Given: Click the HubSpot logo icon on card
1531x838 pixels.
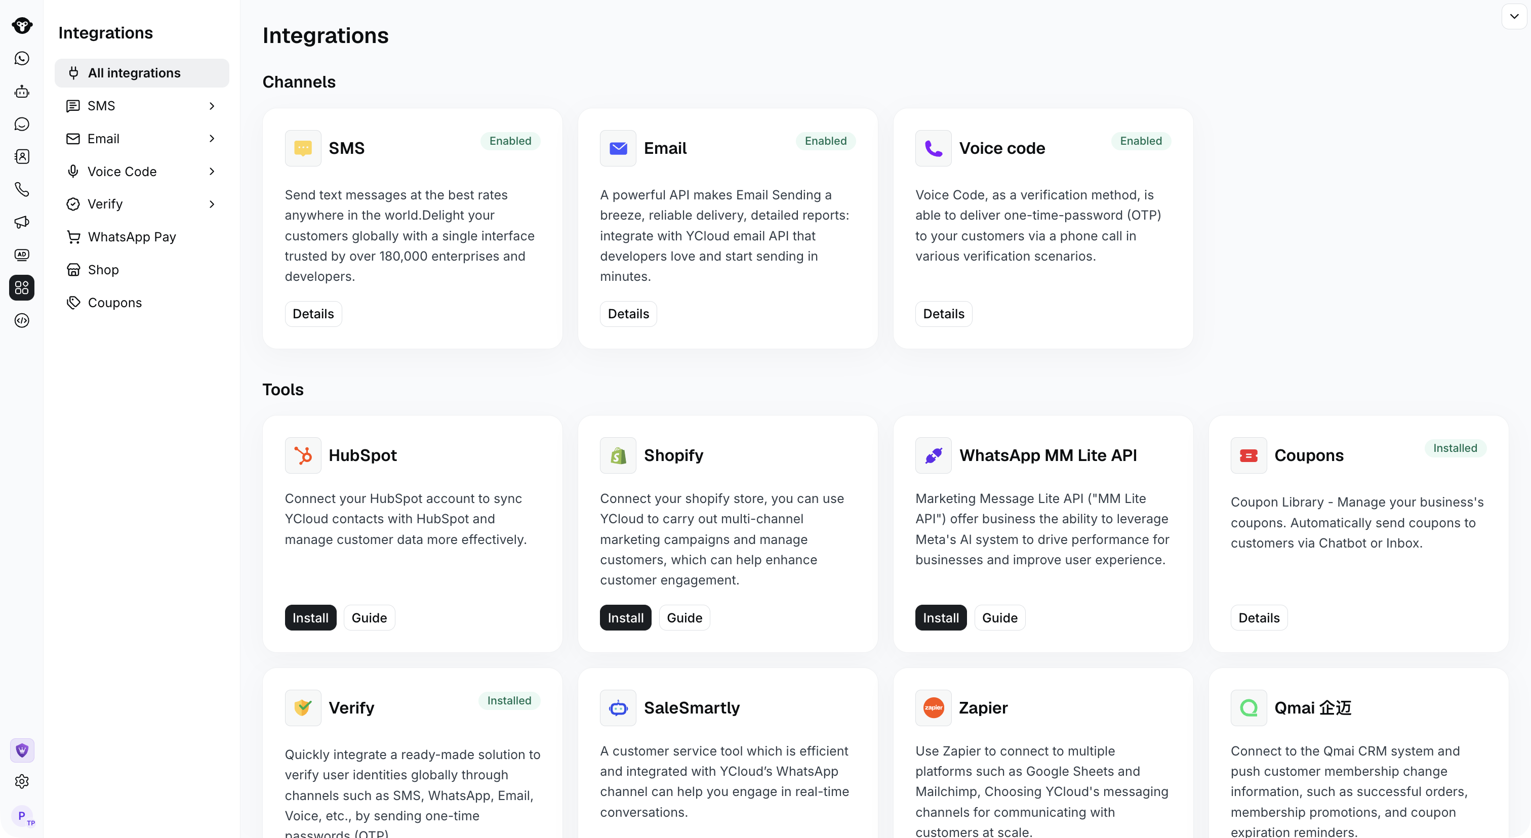Looking at the screenshot, I should (x=303, y=455).
